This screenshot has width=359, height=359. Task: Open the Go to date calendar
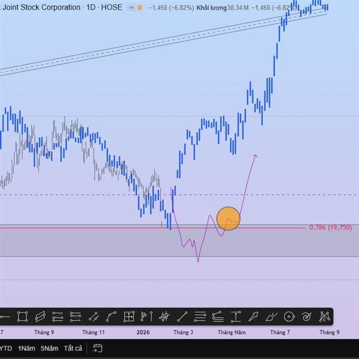(98, 348)
